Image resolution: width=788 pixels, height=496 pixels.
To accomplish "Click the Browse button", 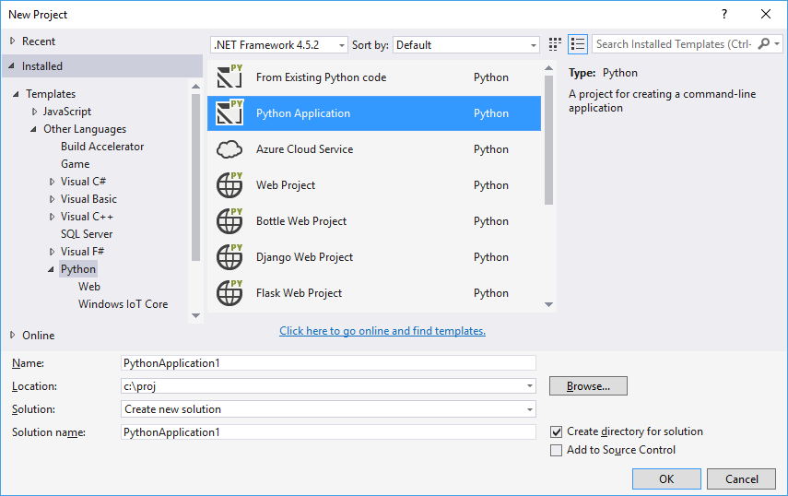I will coord(588,386).
